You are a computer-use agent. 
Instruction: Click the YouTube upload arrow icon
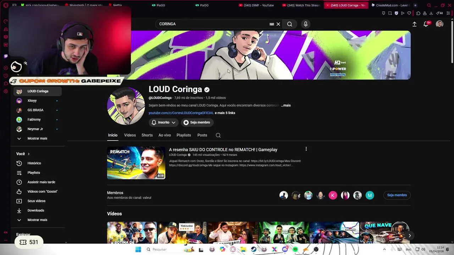[414, 24]
